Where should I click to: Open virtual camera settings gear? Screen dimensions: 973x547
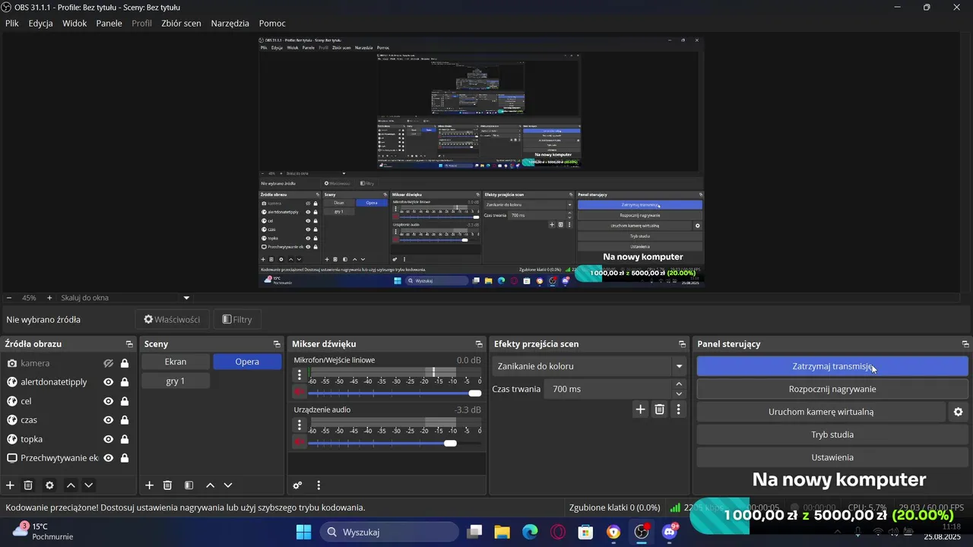(x=958, y=412)
